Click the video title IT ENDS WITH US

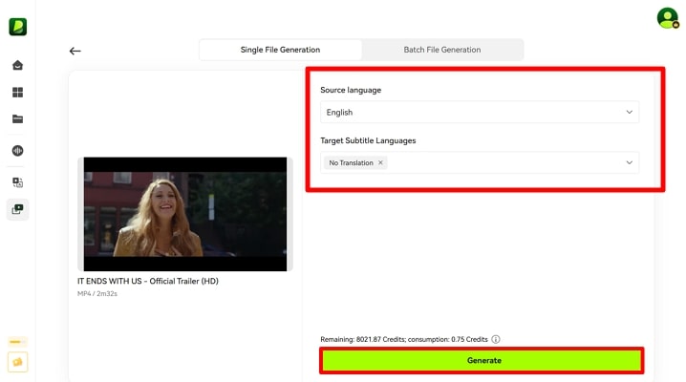tap(148, 281)
